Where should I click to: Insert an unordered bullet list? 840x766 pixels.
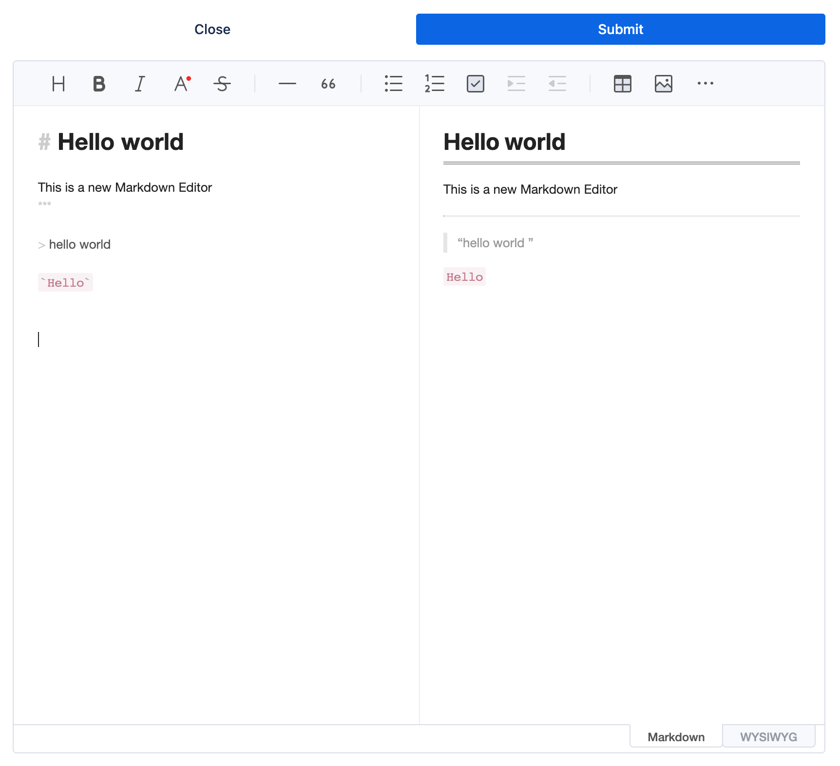[394, 84]
